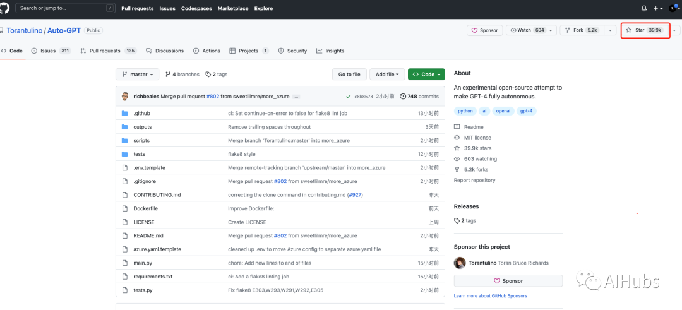Open the Readme link in About
The height and width of the screenshot is (310, 682).
click(469, 127)
